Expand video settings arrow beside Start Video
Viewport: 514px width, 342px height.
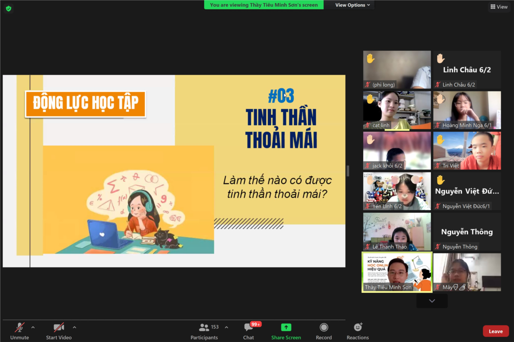[x=74, y=327]
